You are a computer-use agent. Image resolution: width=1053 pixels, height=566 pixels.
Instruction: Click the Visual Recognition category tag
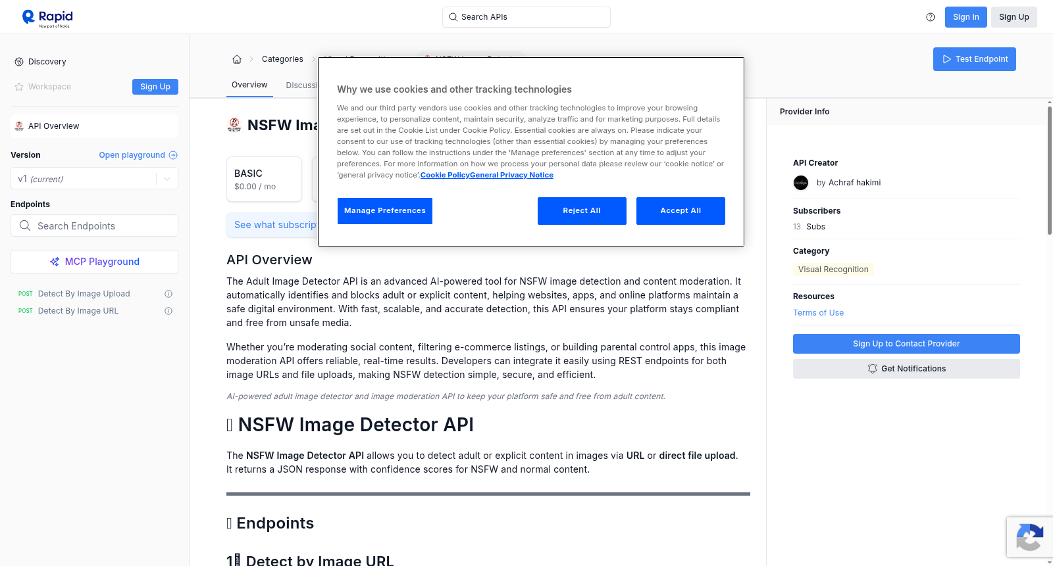(833, 270)
